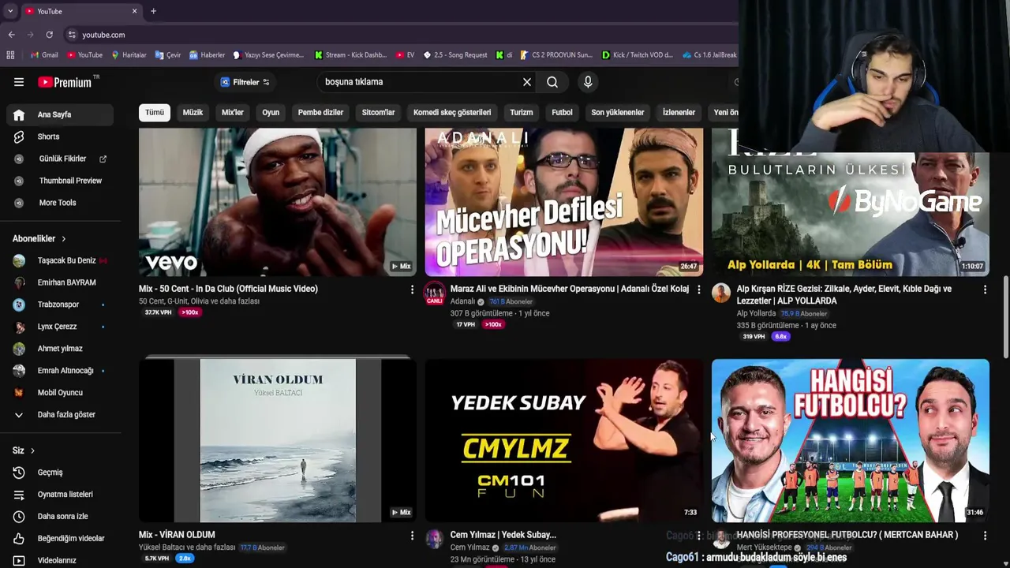Viewport: 1010px width, 568px height.
Task: Open More Tools in the sidebar
Action: [x=60, y=203]
